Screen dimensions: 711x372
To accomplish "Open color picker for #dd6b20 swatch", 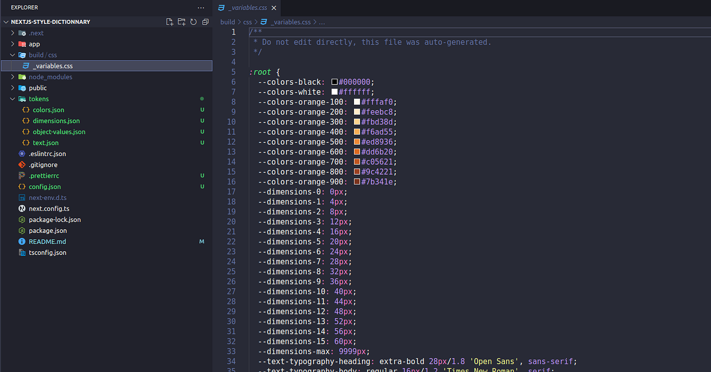I will (357, 152).
